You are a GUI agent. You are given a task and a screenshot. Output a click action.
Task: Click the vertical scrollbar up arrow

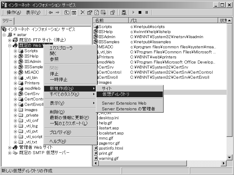tap(229, 21)
